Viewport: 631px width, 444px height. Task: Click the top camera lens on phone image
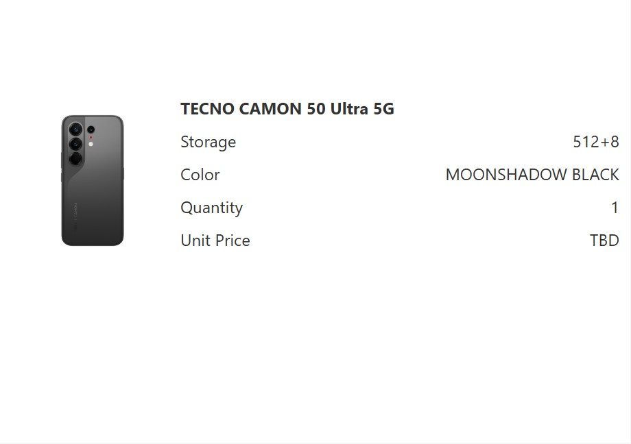click(x=75, y=129)
